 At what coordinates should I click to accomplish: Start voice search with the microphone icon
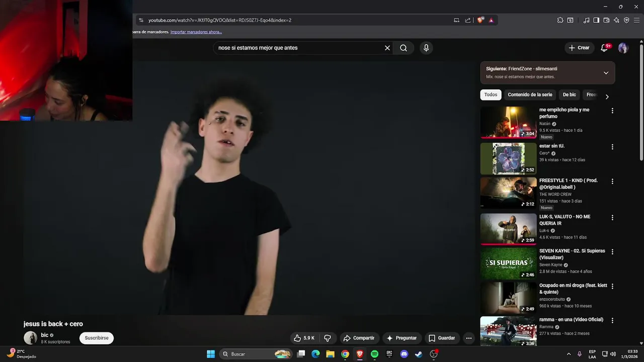pos(426,48)
